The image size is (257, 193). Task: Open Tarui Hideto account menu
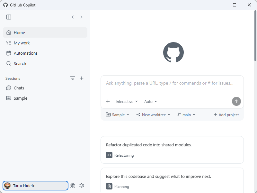point(35,186)
